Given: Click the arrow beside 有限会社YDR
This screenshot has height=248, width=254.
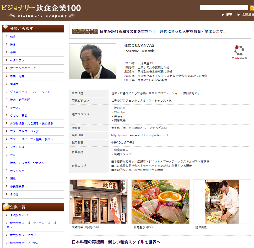Looking at the screenshot, I should [7, 215].
